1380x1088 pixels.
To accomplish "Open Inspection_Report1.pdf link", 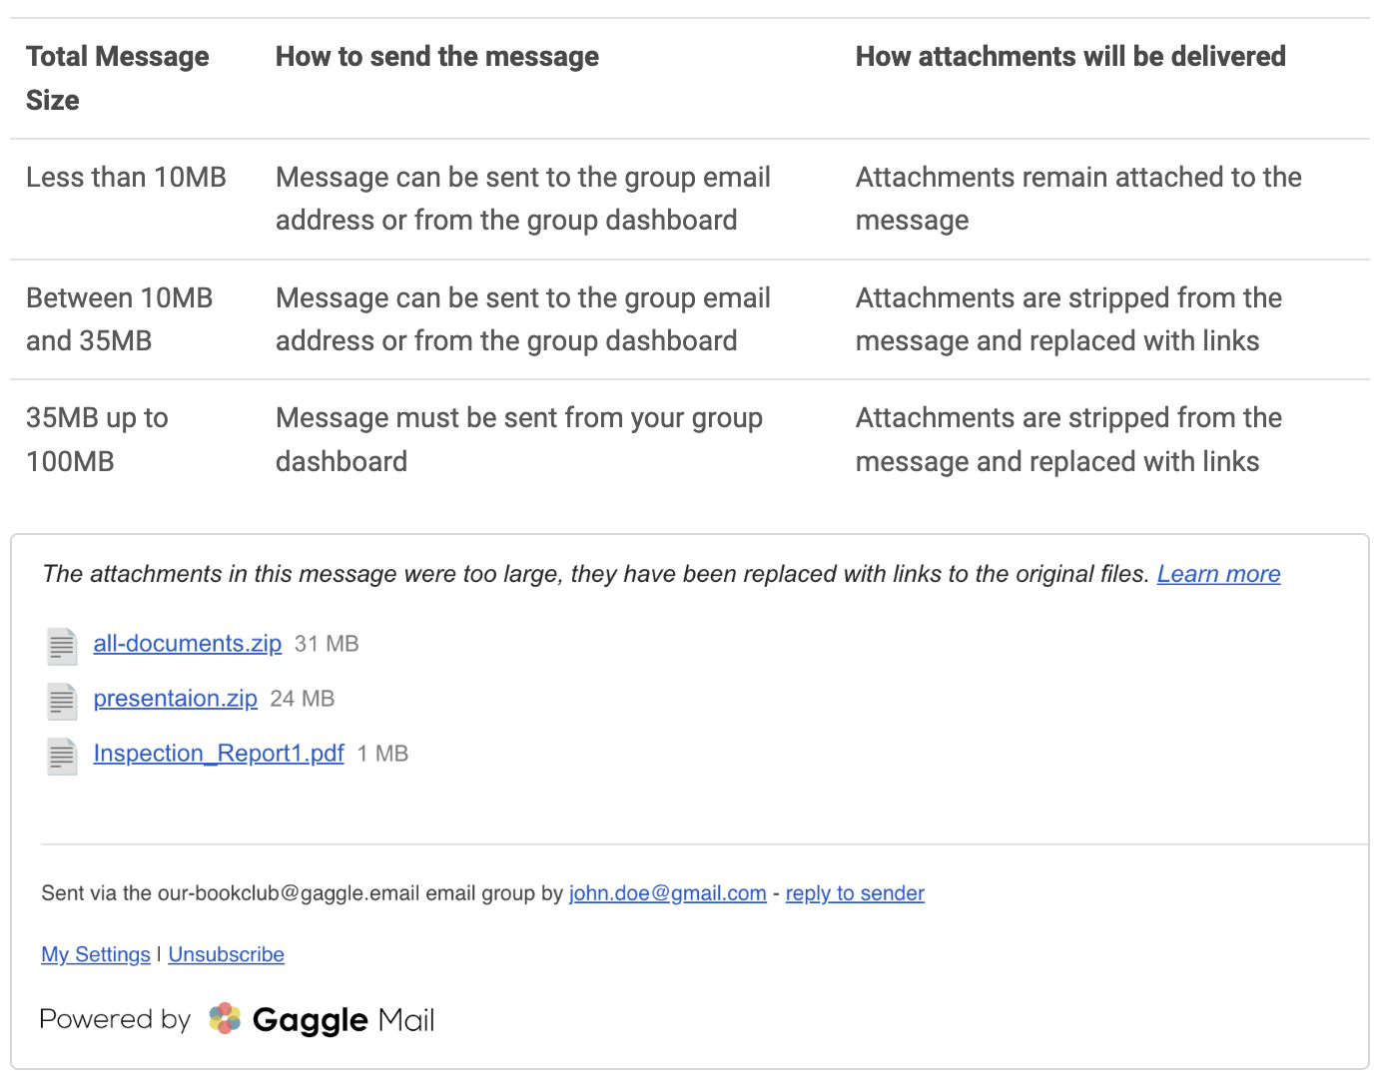I will point(219,754).
